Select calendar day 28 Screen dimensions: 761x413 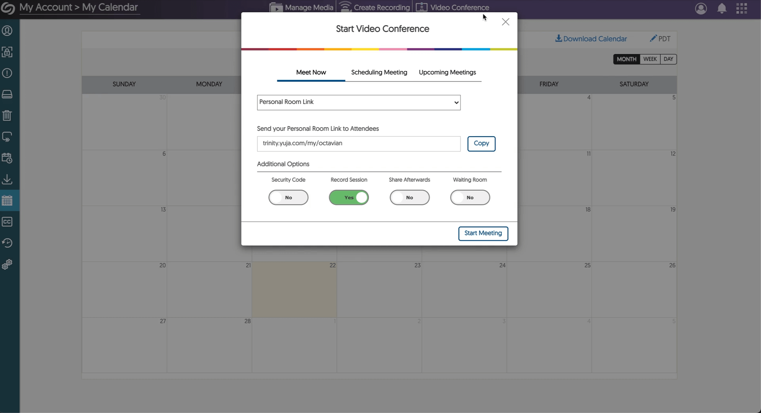(x=209, y=345)
